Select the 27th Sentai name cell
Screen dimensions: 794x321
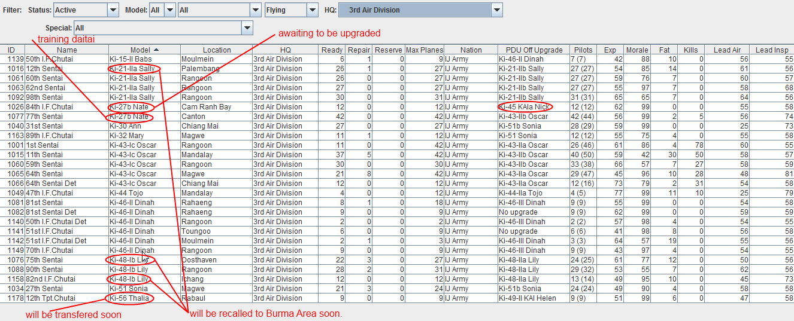pos(66,289)
